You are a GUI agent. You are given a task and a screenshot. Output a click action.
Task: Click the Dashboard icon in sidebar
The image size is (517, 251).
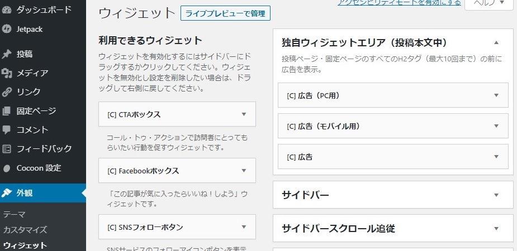[x=7, y=10]
